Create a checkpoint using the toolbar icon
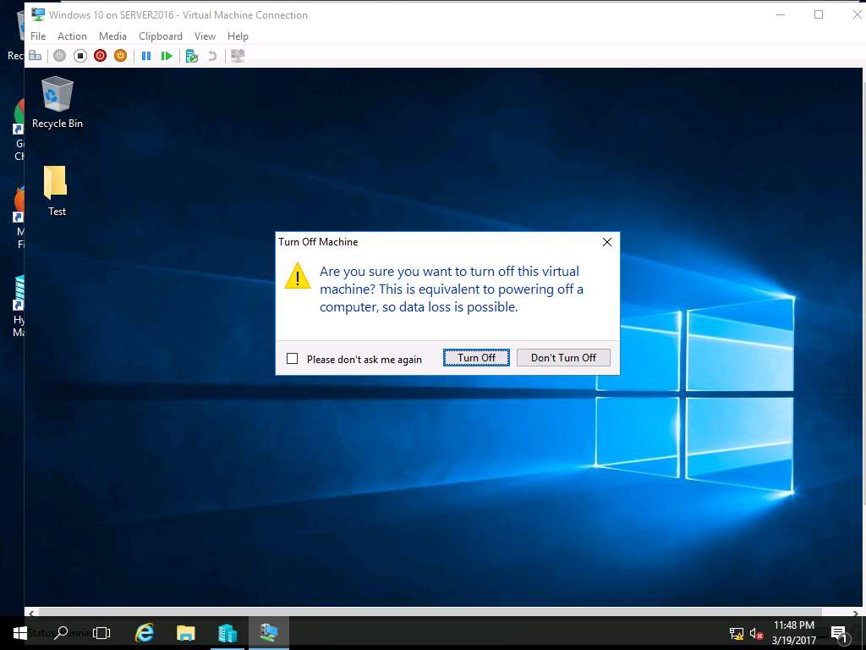Screen dimensions: 866x650 [x=192, y=56]
